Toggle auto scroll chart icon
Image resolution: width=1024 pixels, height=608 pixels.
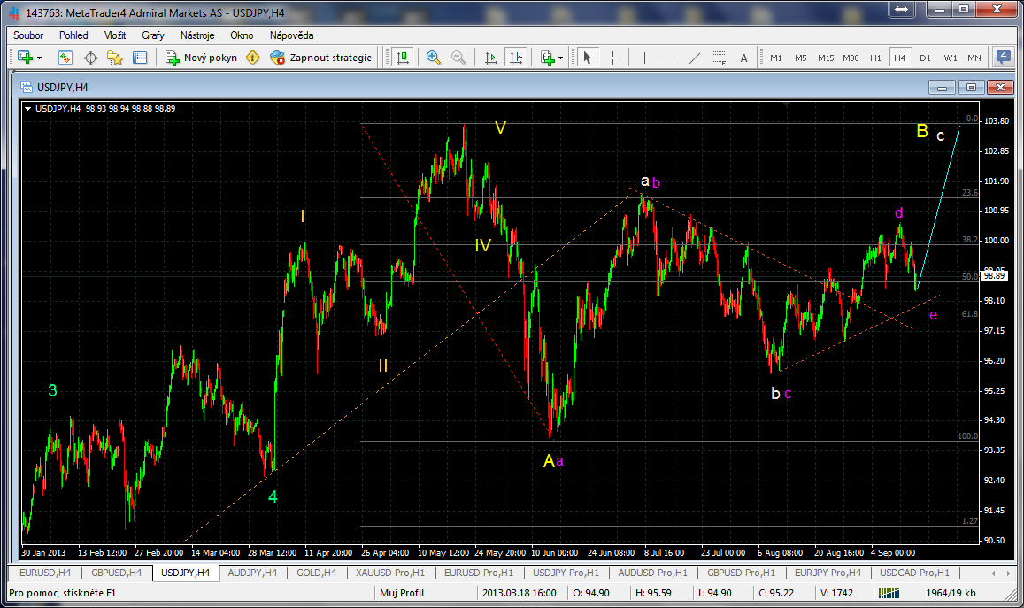491,58
